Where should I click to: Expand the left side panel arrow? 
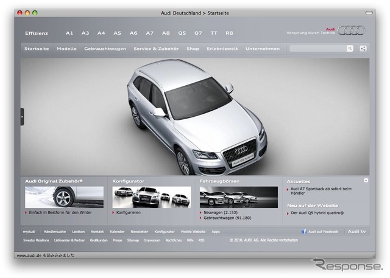[22, 117]
